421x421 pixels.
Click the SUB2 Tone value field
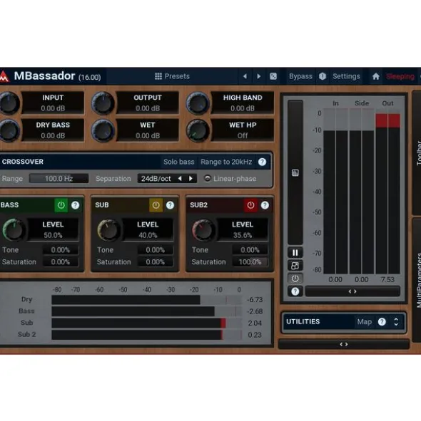250,250
